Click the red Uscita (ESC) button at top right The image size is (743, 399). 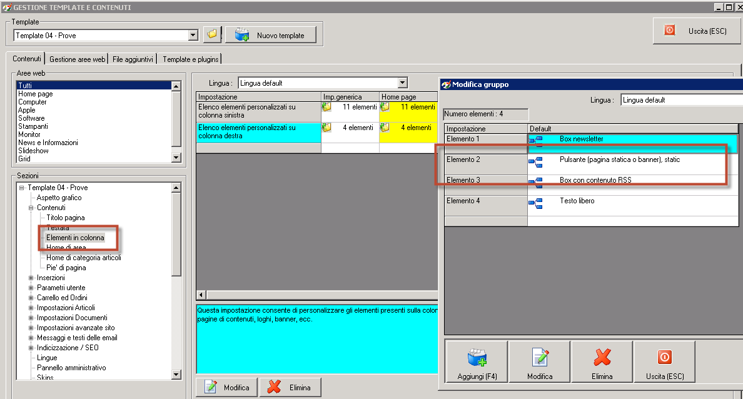point(697,31)
